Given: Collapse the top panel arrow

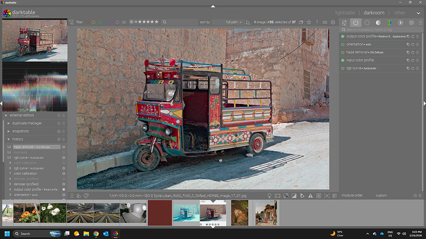Looking at the screenshot, I should pyautogui.click(x=213, y=6).
